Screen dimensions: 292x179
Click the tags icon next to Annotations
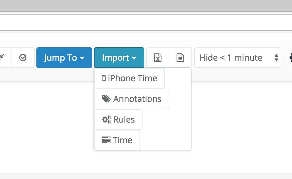click(106, 99)
